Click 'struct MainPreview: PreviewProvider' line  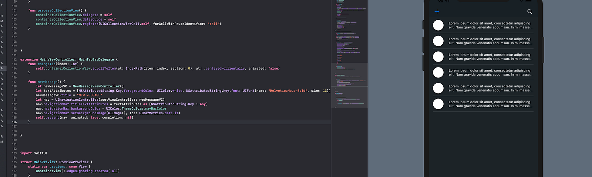(56, 162)
